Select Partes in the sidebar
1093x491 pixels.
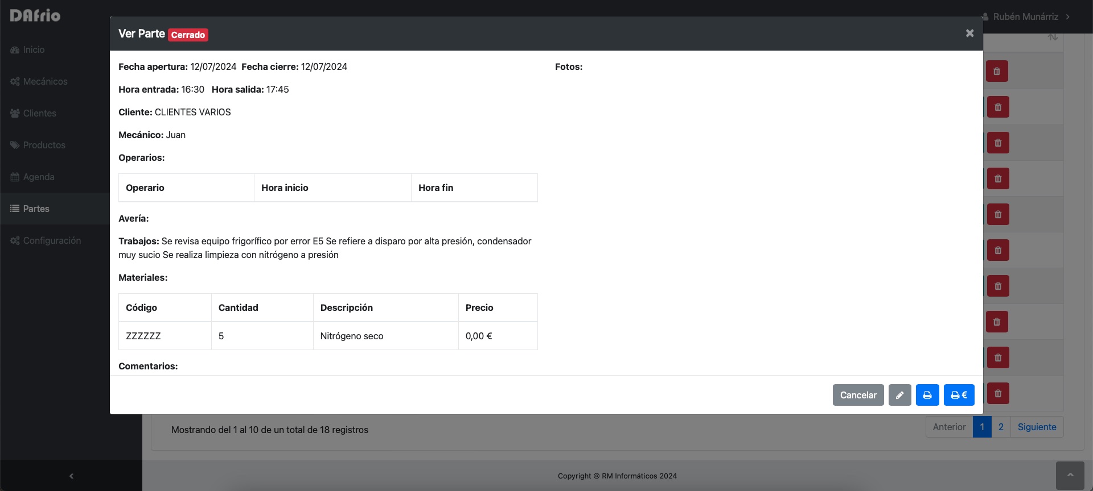55,209
